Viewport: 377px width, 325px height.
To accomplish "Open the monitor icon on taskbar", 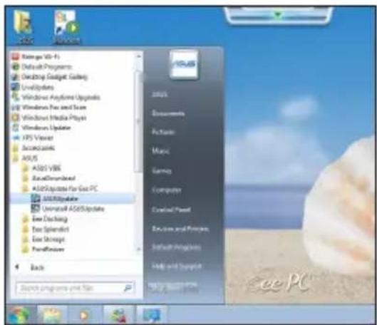I will coord(152,315).
